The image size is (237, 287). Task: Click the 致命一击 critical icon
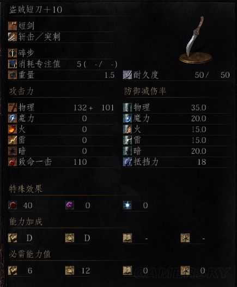pyautogui.click(x=13, y=162)
